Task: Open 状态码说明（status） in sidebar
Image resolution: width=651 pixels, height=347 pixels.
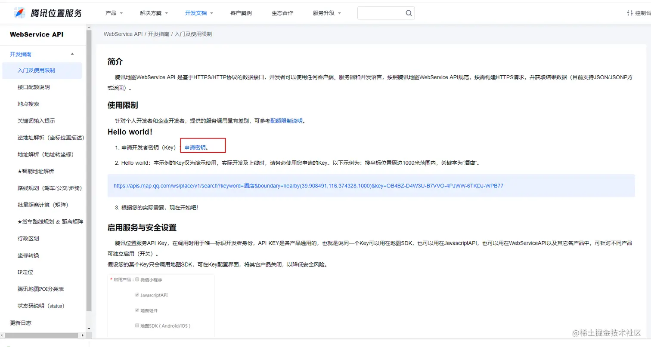Action: [41, 306]
